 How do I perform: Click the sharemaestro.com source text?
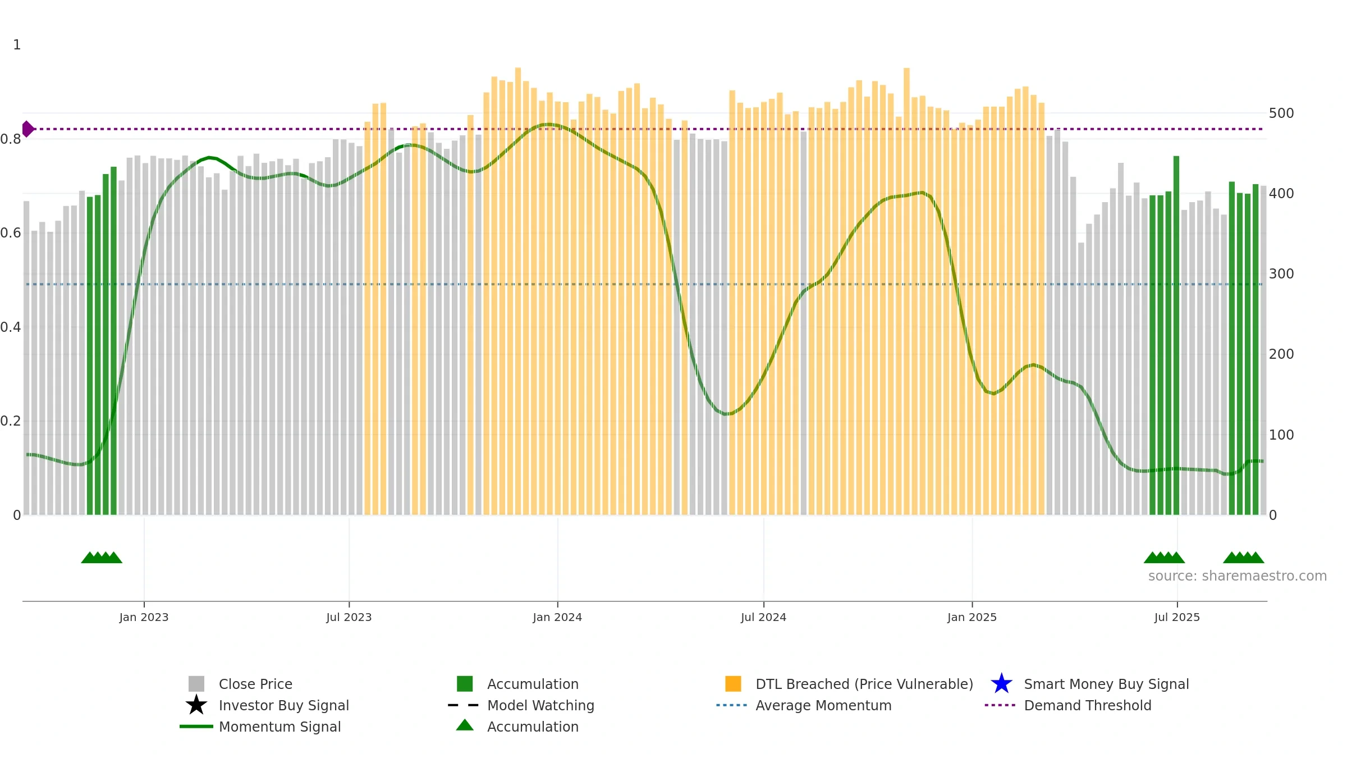(1237, 576)
